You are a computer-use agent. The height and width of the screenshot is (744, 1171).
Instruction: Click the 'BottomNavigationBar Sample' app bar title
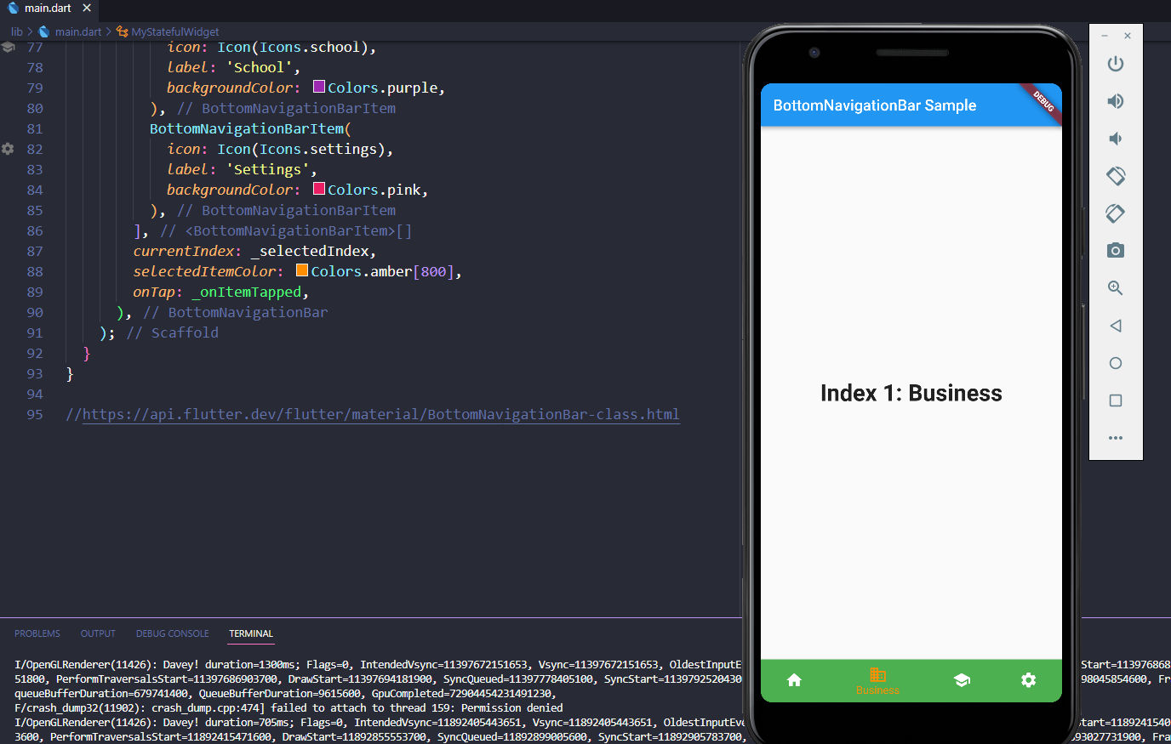click(x=875, y=105)
